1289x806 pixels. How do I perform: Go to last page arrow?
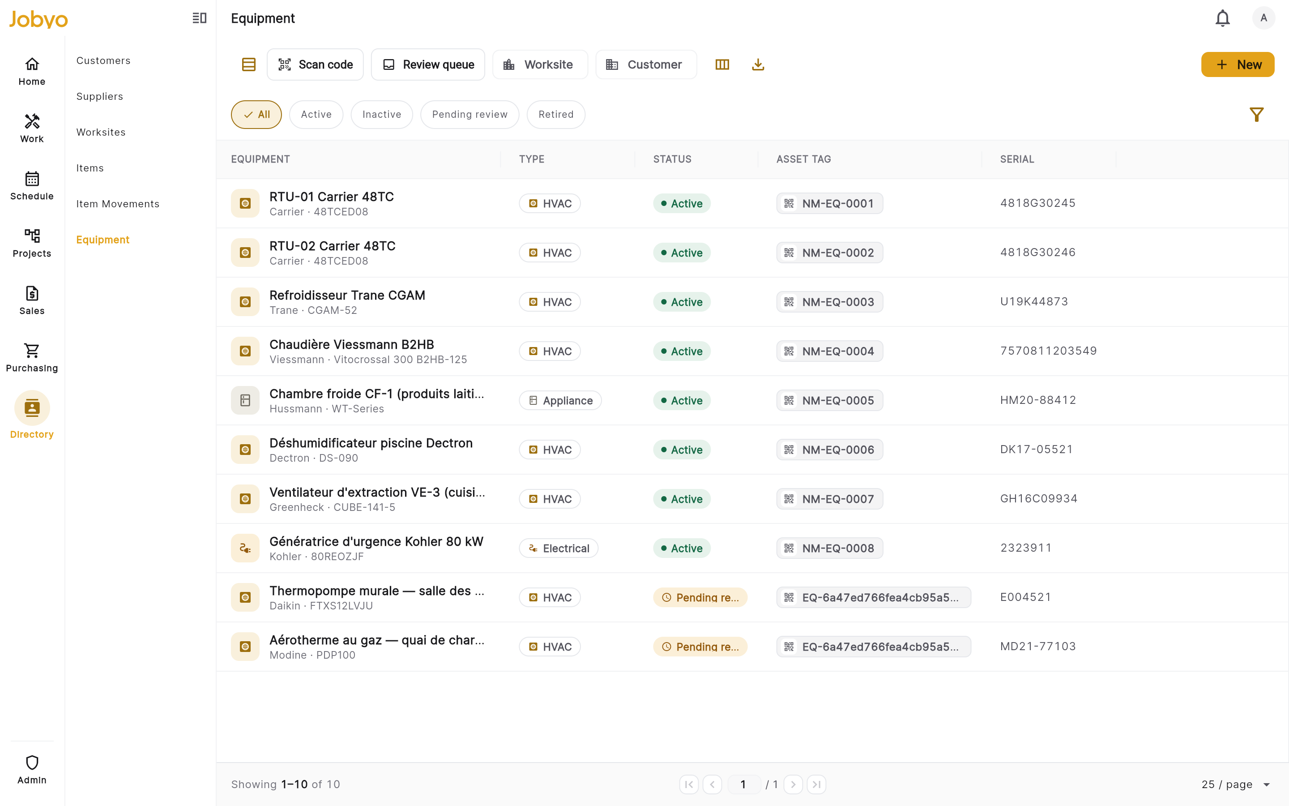click(816, 784)
